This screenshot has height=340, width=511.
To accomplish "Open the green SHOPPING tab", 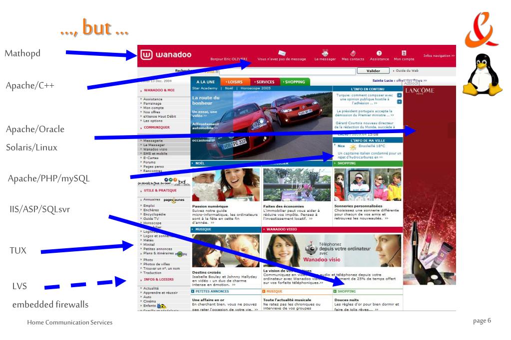I will 295,82.
